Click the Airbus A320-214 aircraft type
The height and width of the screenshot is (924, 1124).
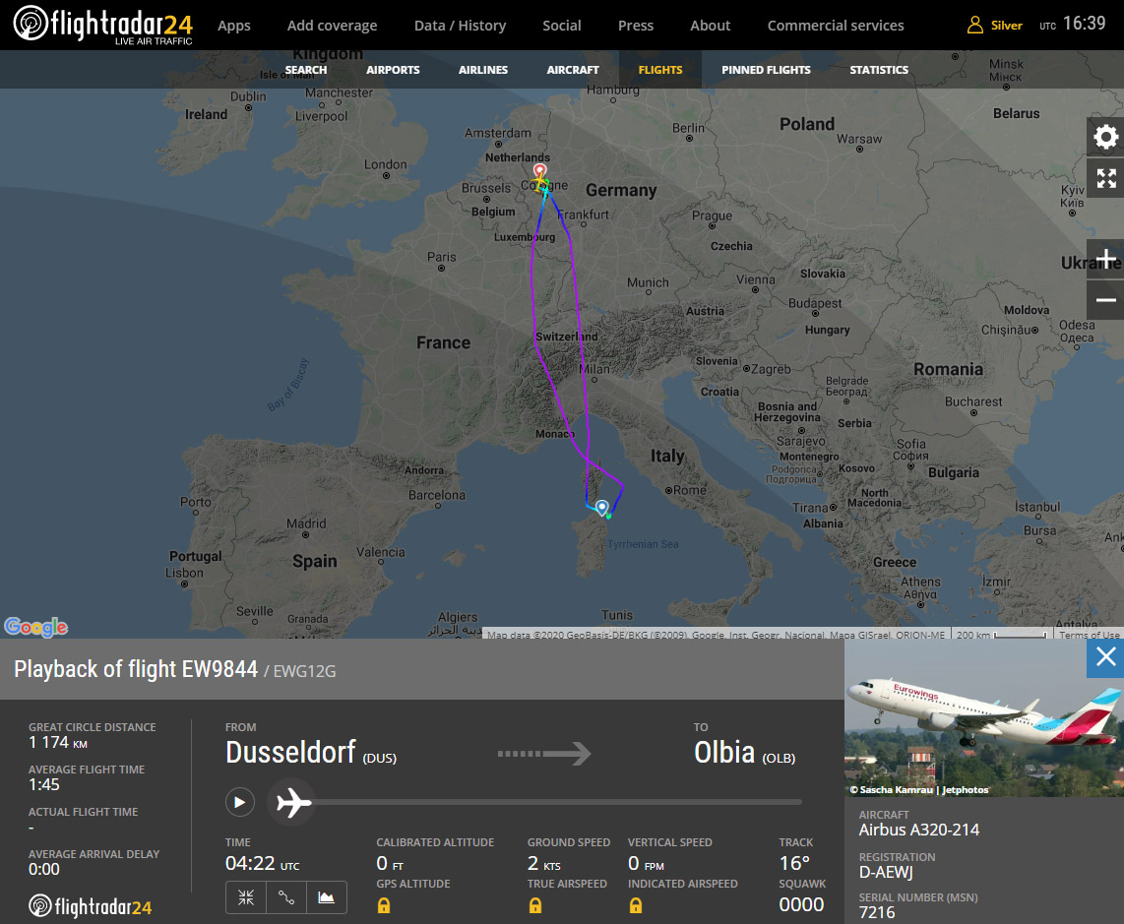(x=919, y=831)
